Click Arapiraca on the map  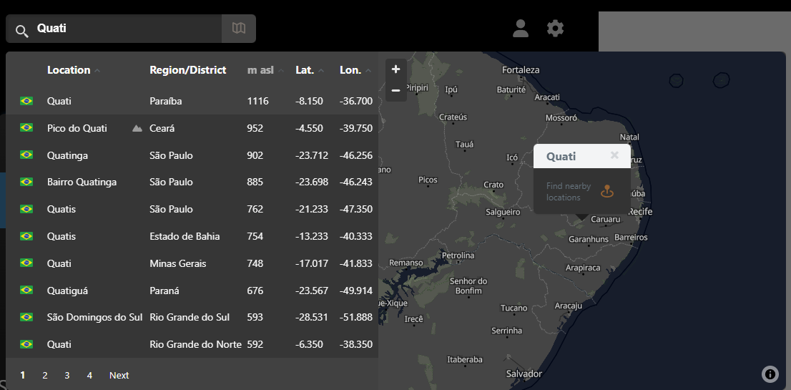[583, 268]
